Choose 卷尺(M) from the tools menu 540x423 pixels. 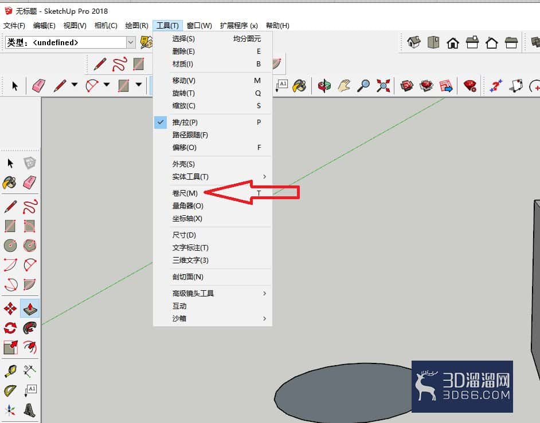213,193
